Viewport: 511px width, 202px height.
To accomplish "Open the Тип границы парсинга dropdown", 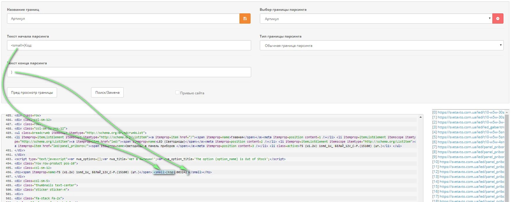I will 382,45.
